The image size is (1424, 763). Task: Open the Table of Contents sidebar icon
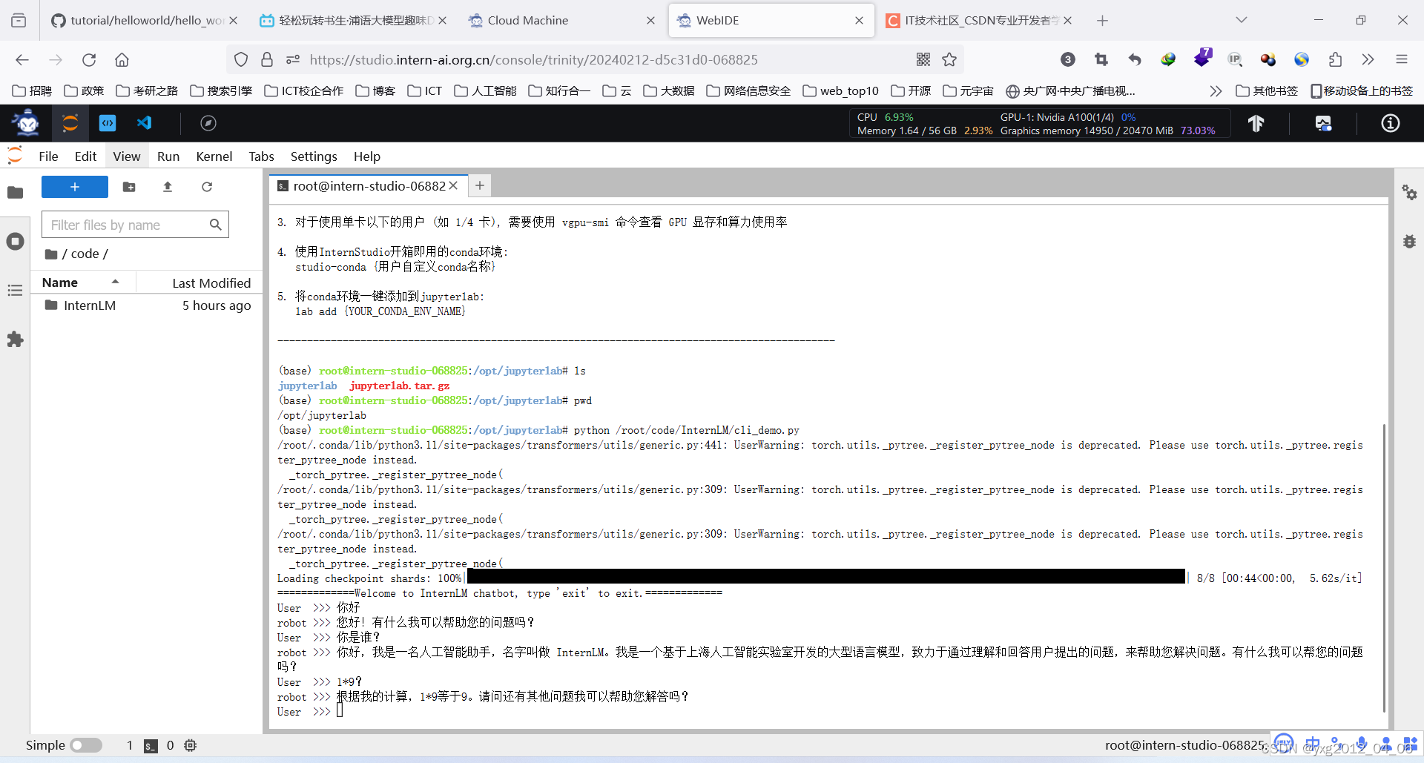click(x=15, y=291)
